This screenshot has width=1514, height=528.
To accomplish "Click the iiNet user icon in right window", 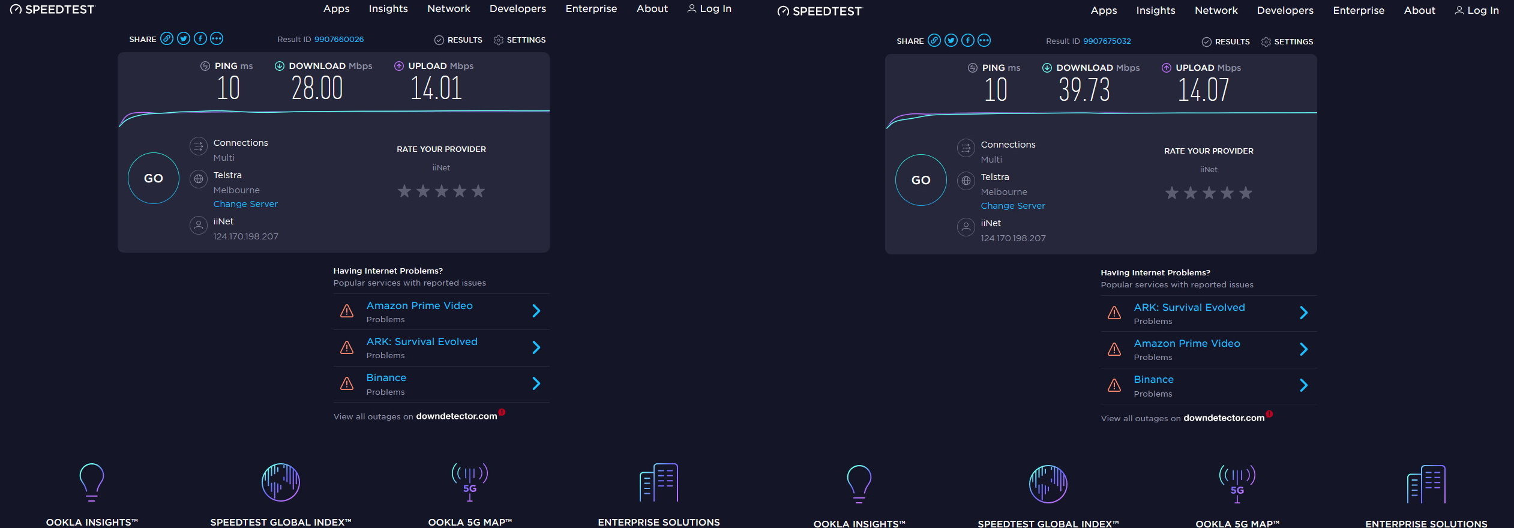I will pos(966,227).
